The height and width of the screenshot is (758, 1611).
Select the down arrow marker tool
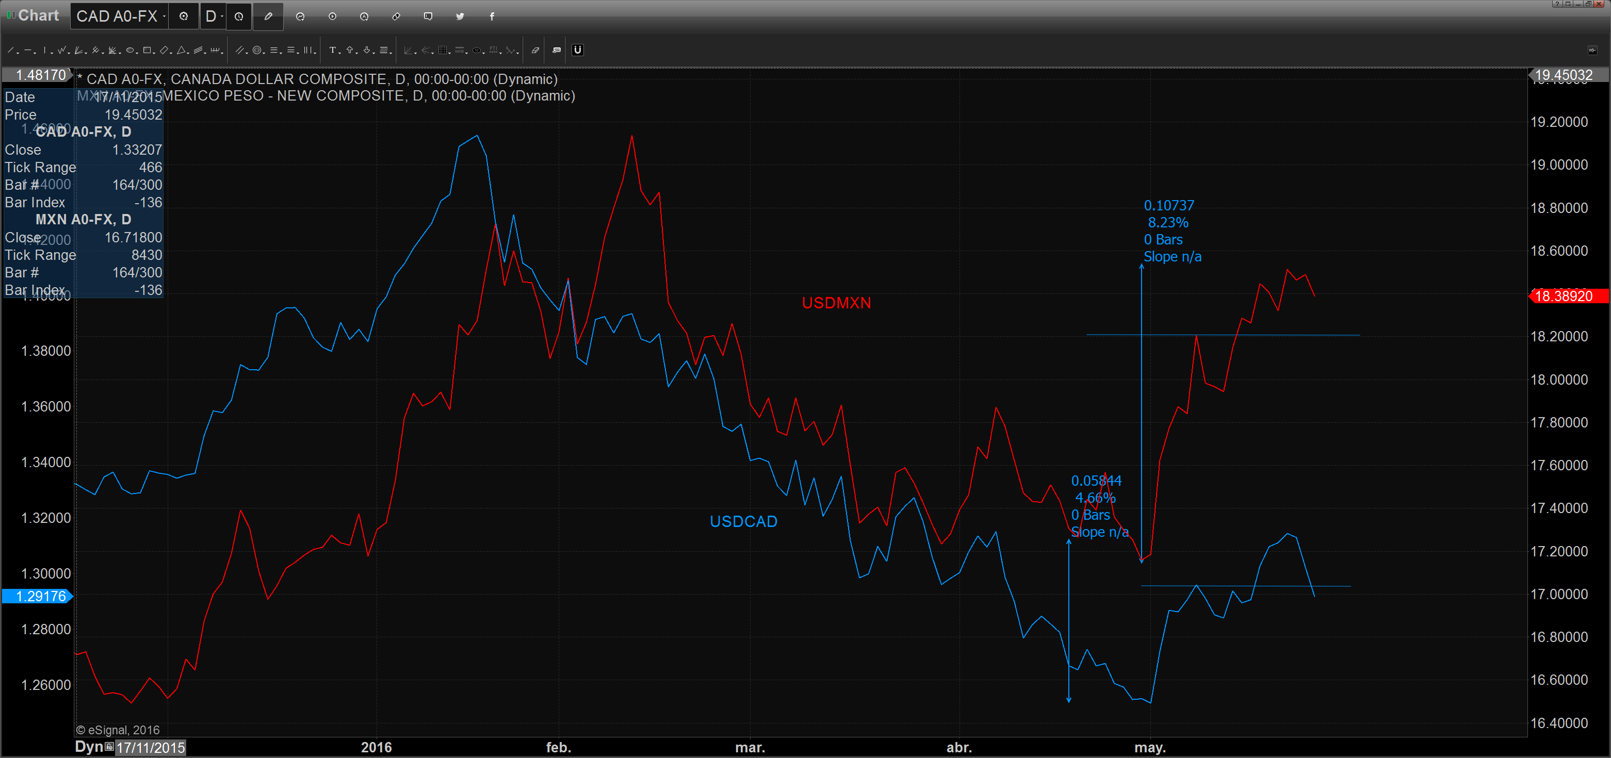click(x=367, y=50)
